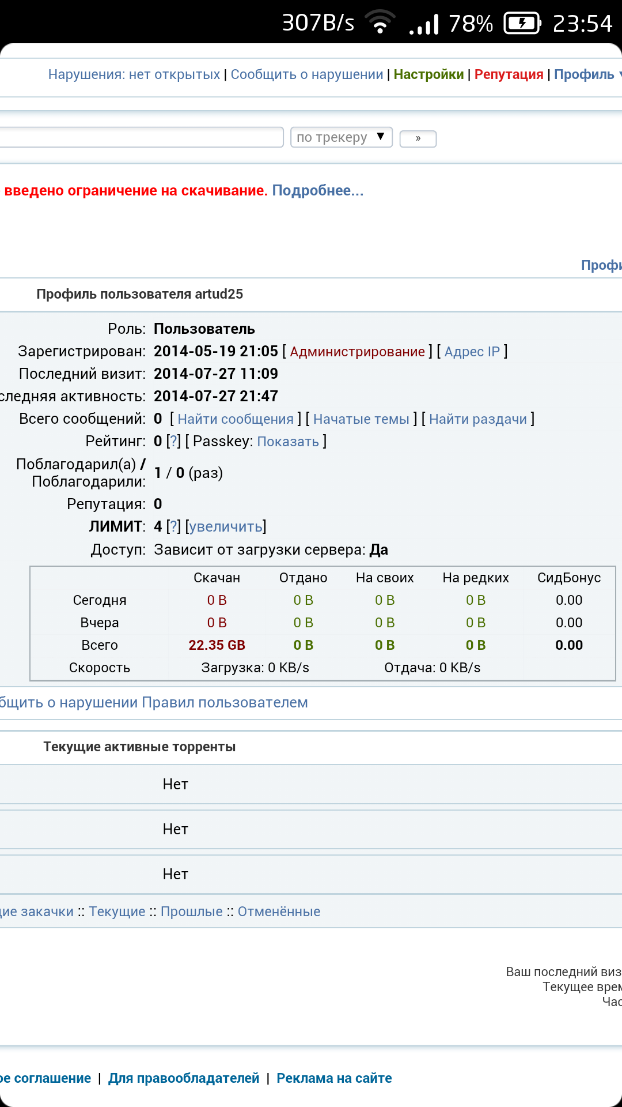Expand the Профиль dropdown menu

tap(586, 74)
